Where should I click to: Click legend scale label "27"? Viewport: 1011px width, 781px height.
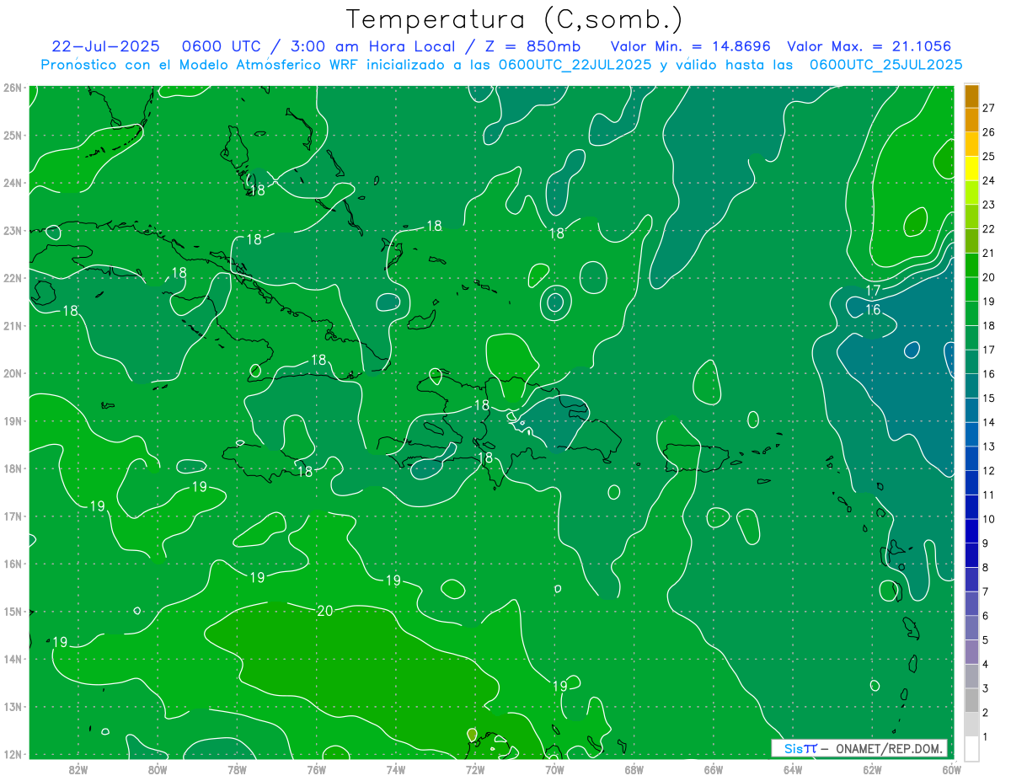point(989,108)
